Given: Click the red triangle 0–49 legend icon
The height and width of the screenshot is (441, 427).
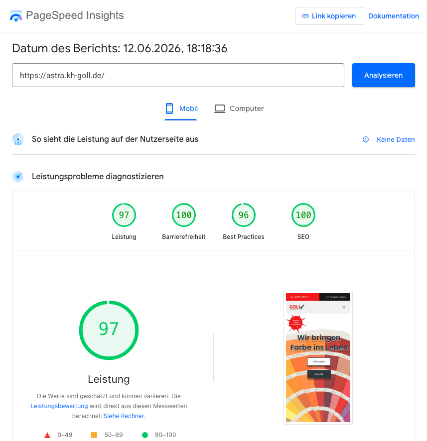Looking at the screenshot, I should pyautogui.click(x=47, y=435).
